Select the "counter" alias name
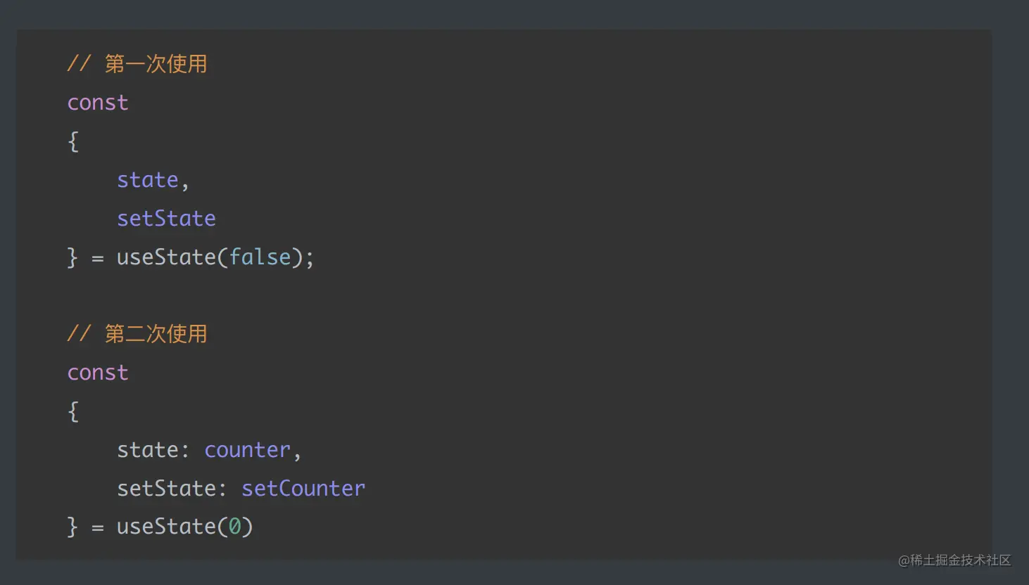This screenshot has height=585, width=1029. point(247,450)
